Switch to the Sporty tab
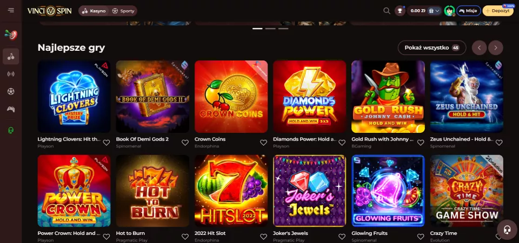The width and height of the screenshot is (519, 243). [x=123, y=11]
